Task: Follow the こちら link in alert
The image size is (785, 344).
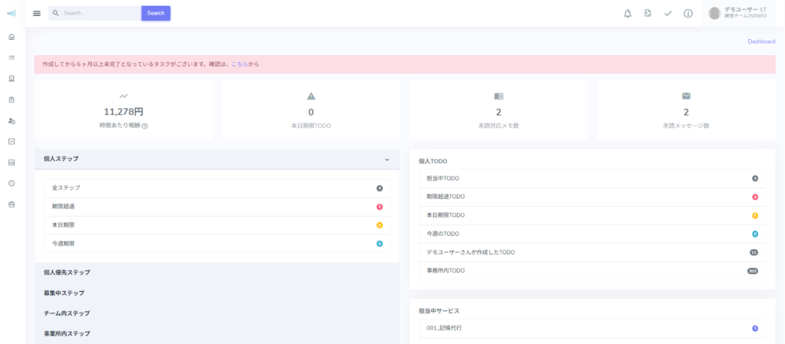Action: [x=238, y=64]
